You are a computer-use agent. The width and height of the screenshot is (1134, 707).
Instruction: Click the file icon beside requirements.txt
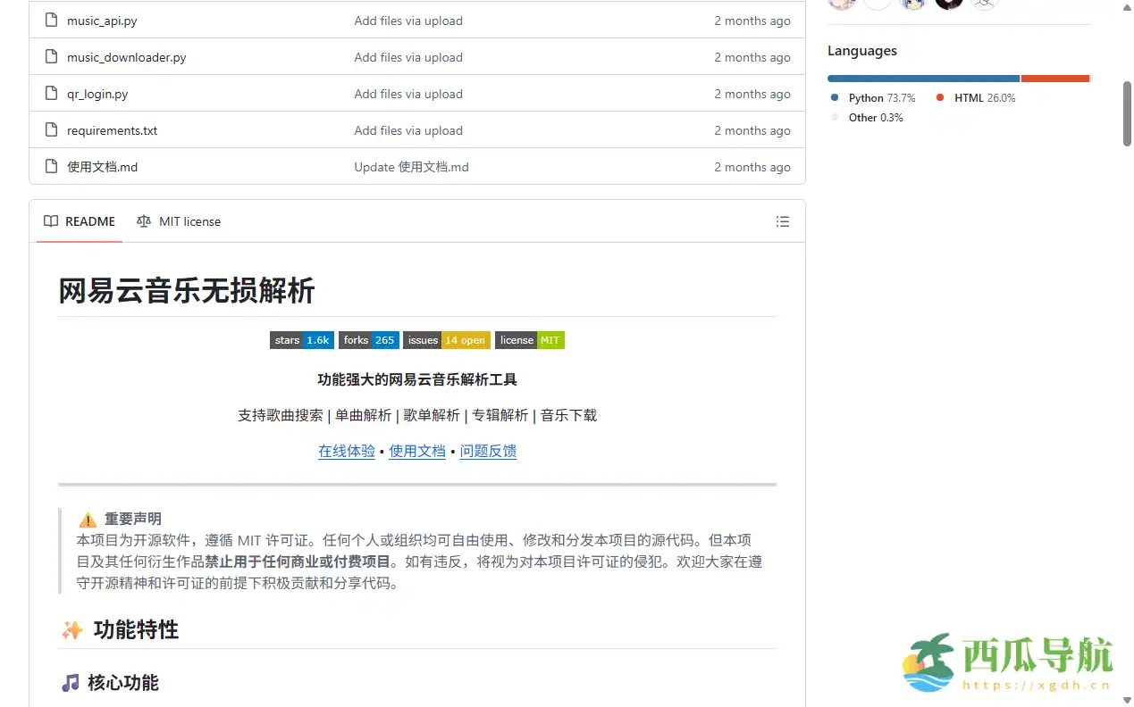point(51,129)
